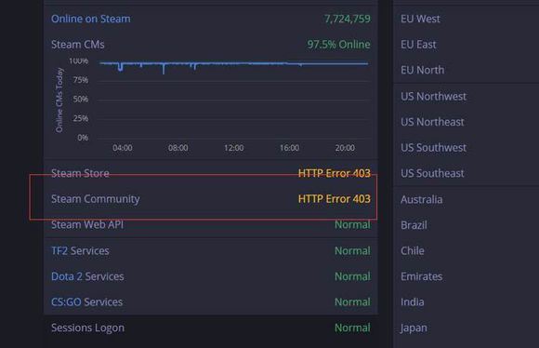
Task: Click the 0% label on chart axis
Action: [x=83, y=138]
